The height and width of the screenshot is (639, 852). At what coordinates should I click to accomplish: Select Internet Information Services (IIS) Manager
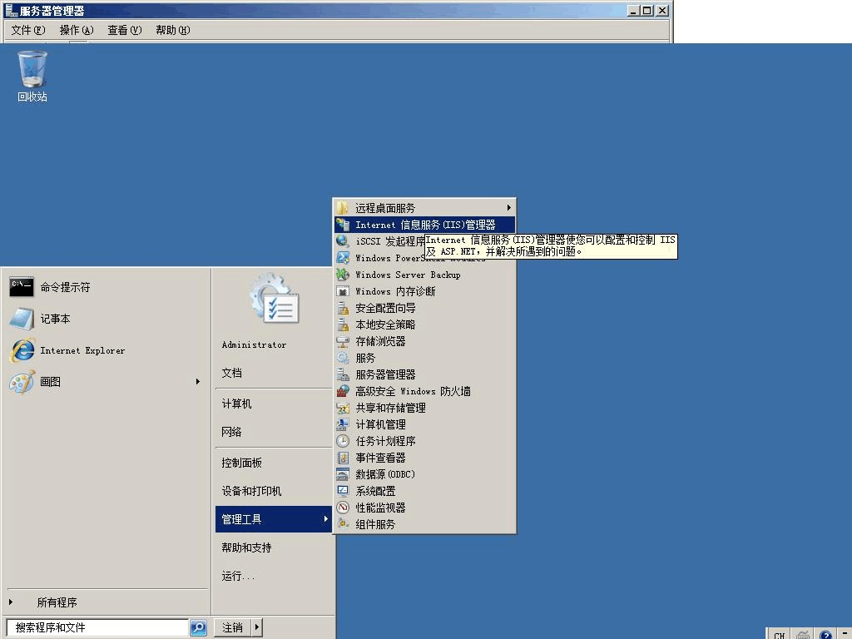(x=424, y=225)
